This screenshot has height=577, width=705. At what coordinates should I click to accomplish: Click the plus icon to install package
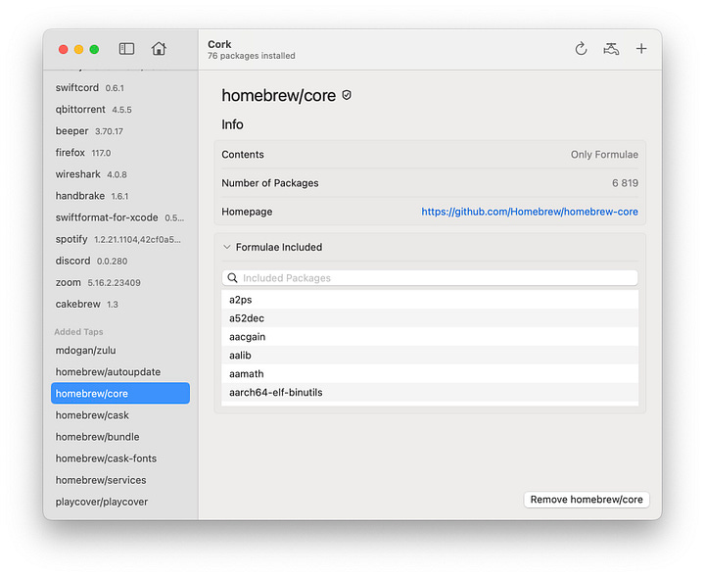coord(641,49)
